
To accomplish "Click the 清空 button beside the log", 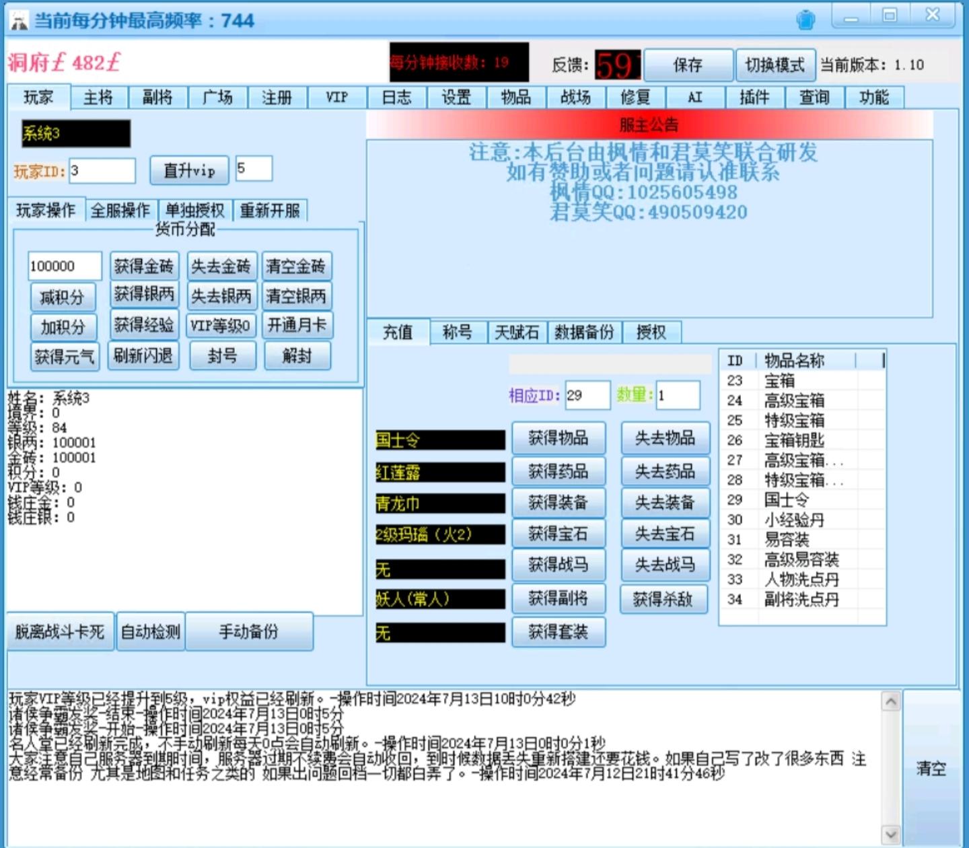I will click(931, 769).
